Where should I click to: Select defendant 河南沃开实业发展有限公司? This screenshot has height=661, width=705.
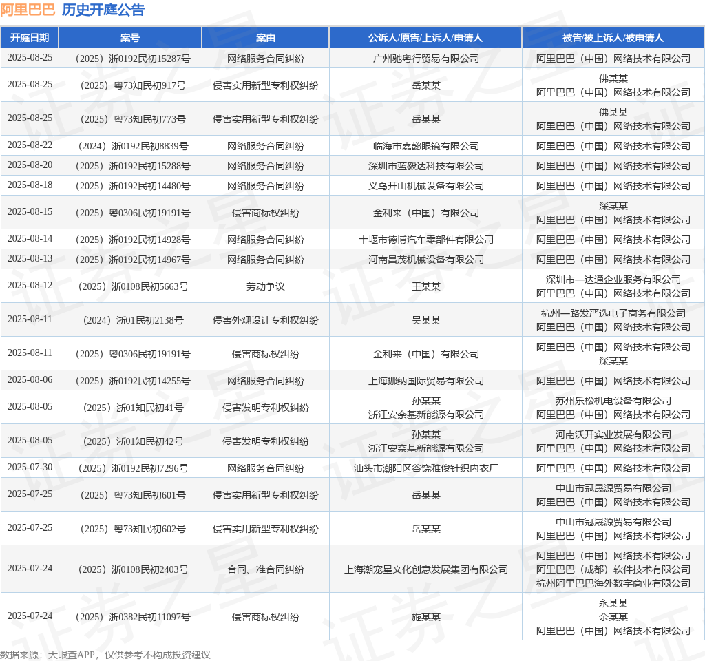click(x=613, y=434)
